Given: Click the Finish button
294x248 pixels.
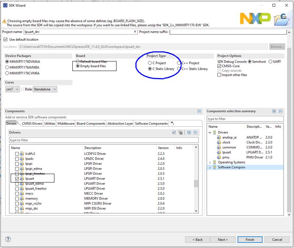Looking at the screenshot, I should 250,240.
